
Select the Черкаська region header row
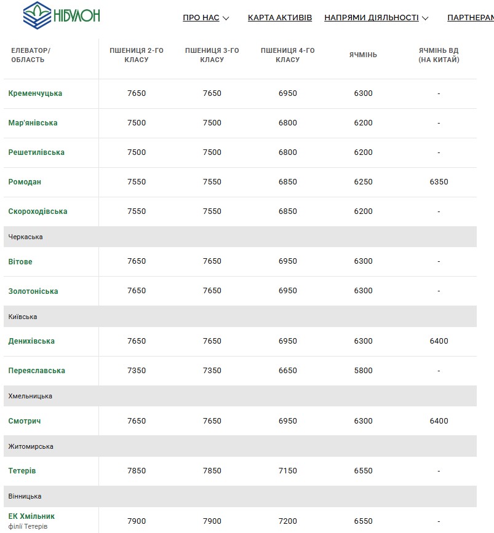click(x=240, y=237)
